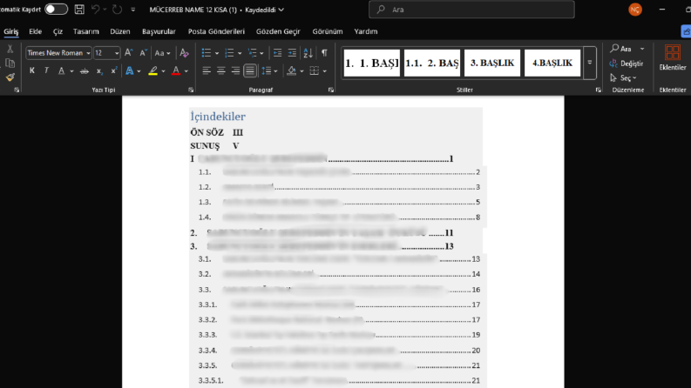The image size is (691, 388).
Task: Open the Görünüm tab
Action: (328, 31)
